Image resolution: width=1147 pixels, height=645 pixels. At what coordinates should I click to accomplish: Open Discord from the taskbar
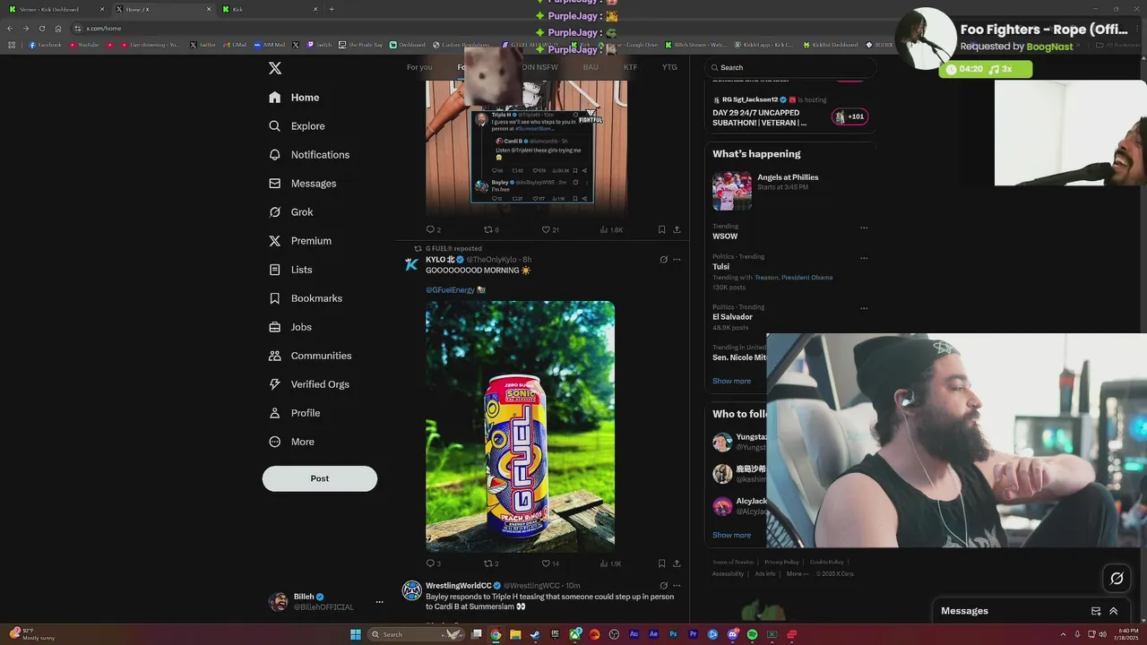(732, 634)
